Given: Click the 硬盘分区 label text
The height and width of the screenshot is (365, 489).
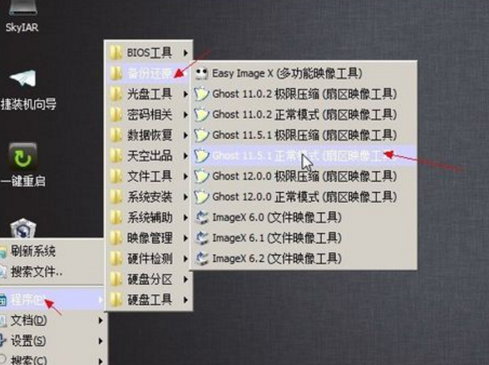Looking at the screenshot, I should (150, 279).
